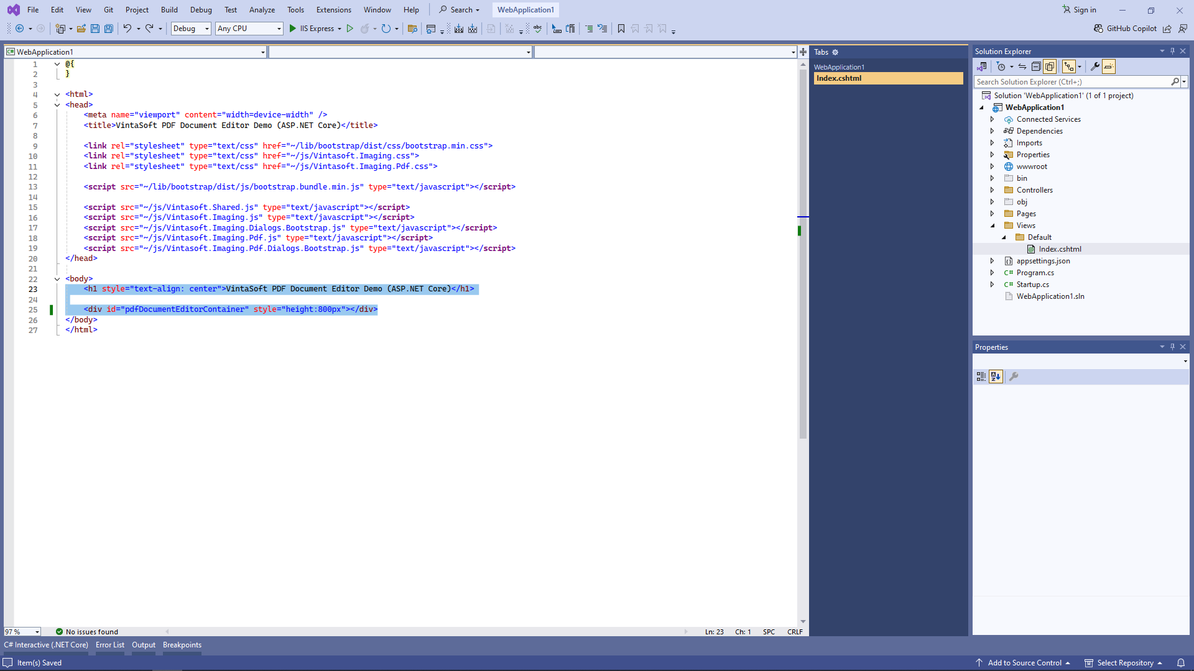Open the feedback icon at the top right

pos(1183,29)
